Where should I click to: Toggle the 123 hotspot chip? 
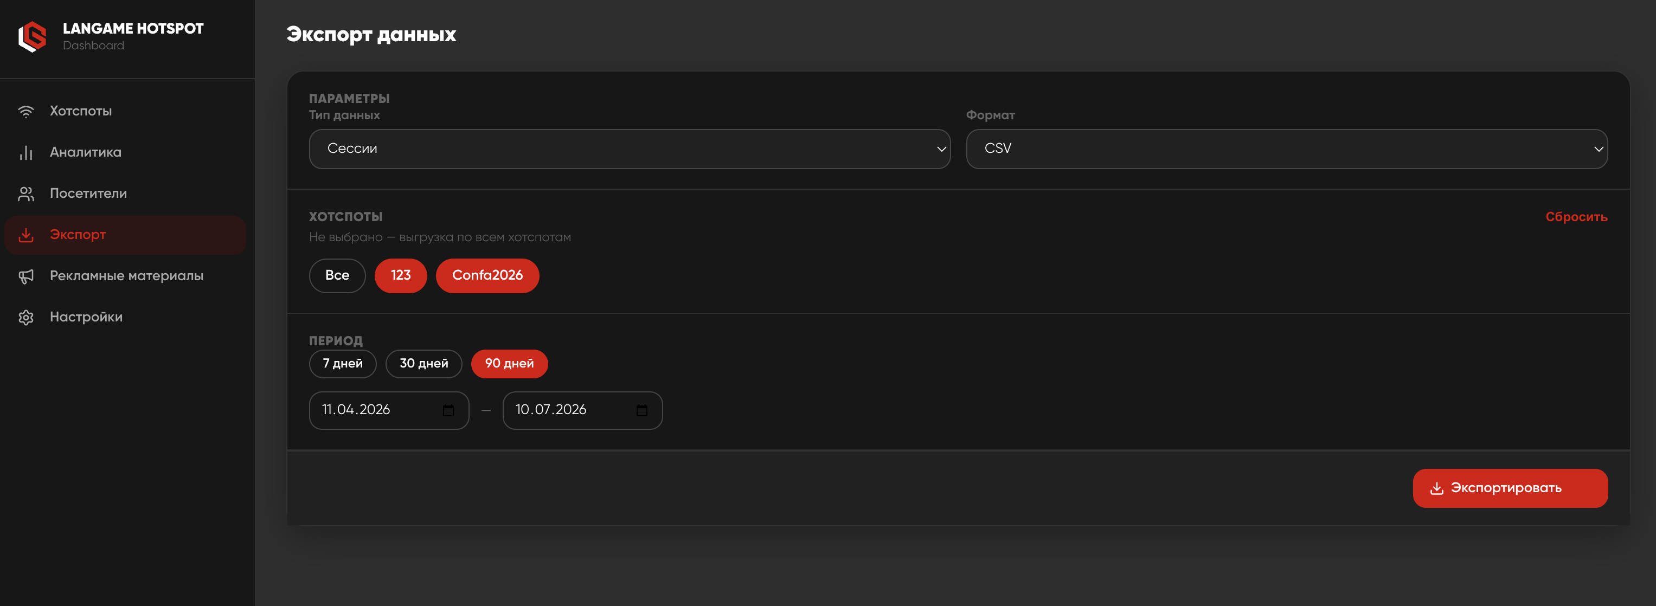pyautogui.click(x=401, y=275)
